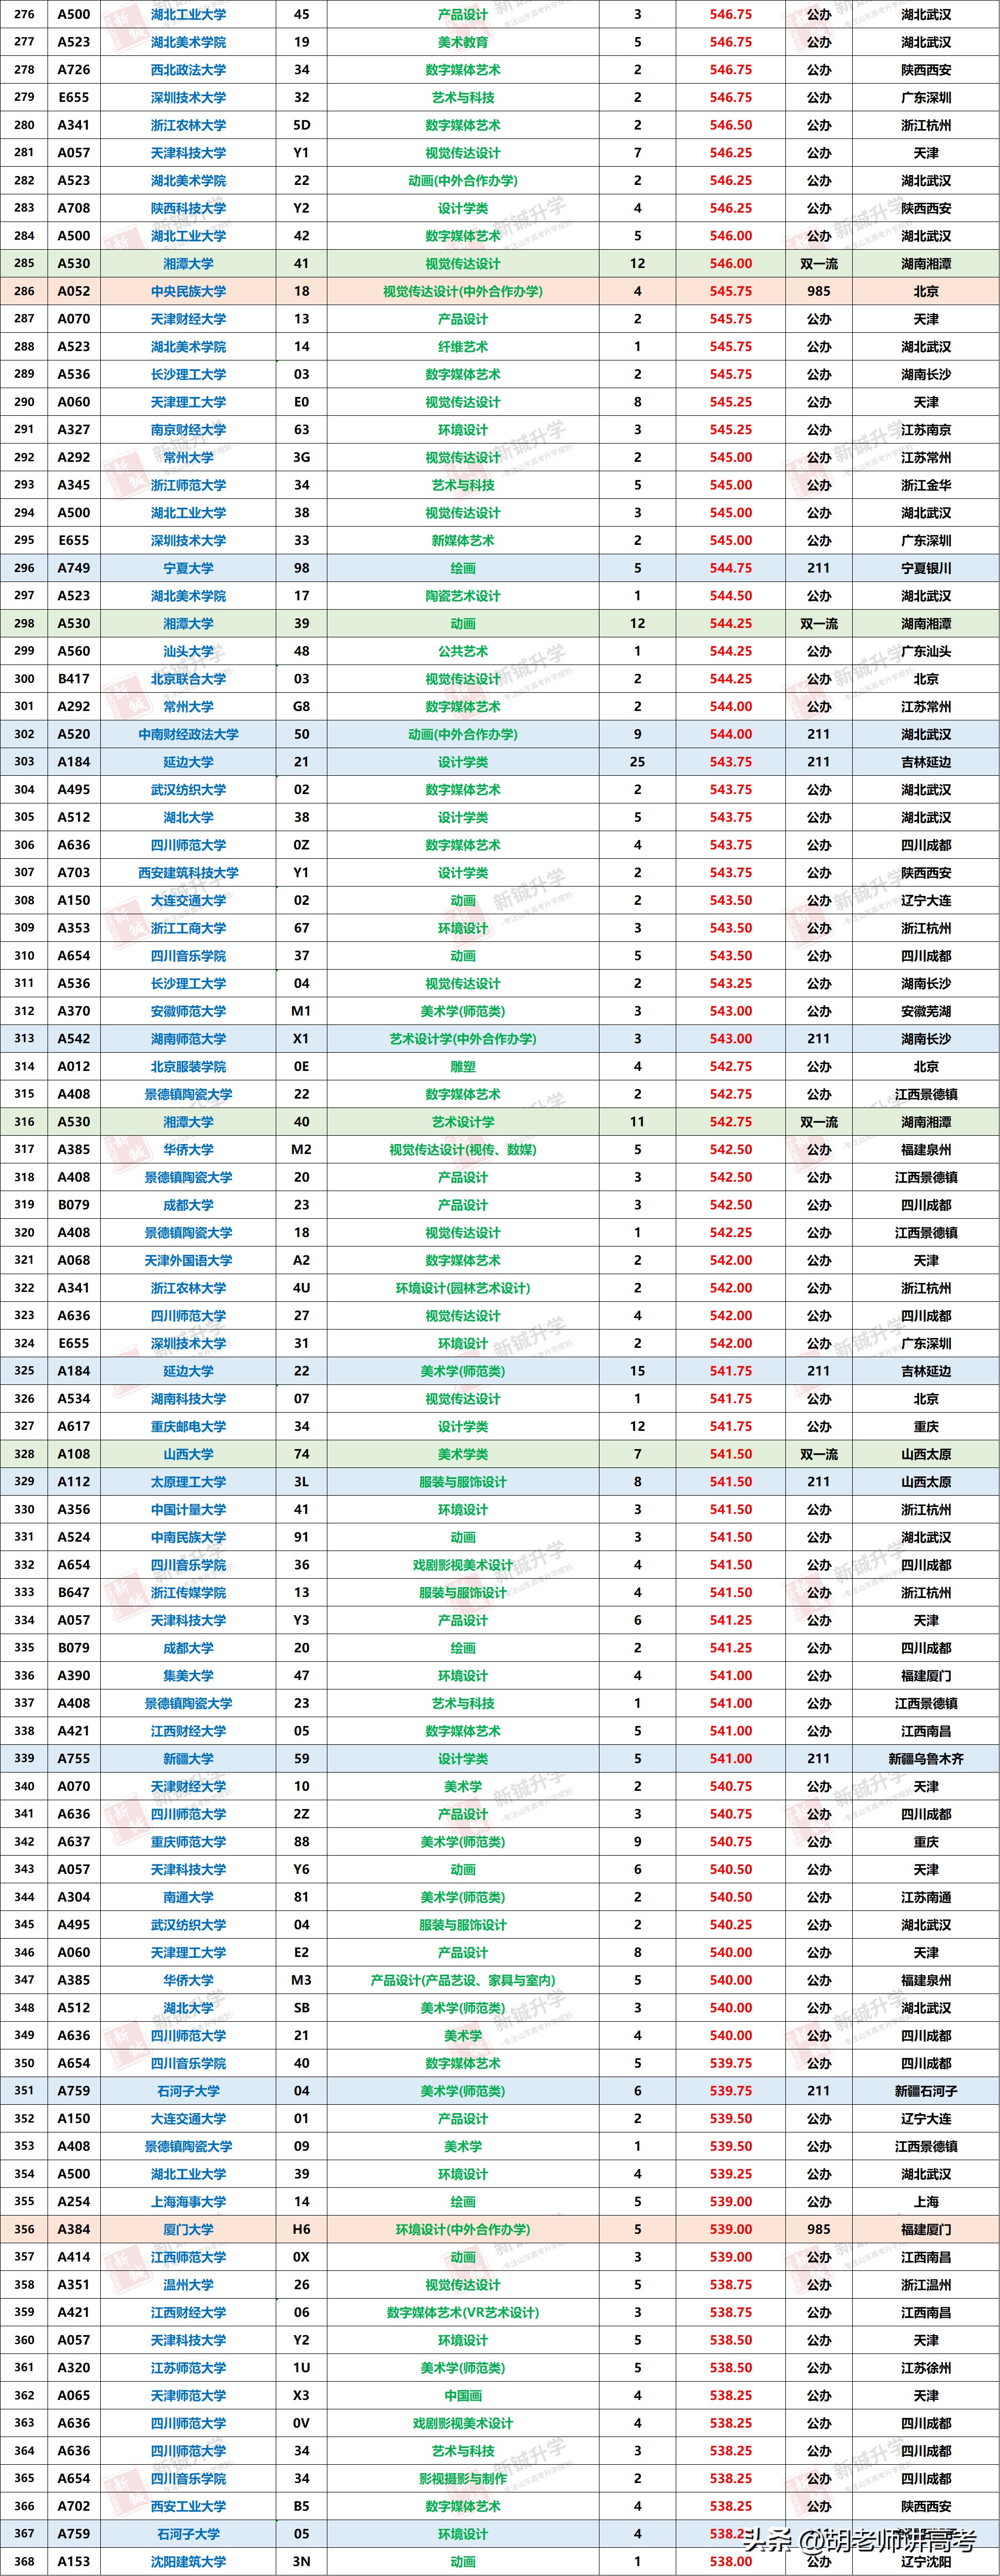Select the 太原理工大学 cell
The width and height of the screenshot is (1000, 2576).
point(188,1482)
